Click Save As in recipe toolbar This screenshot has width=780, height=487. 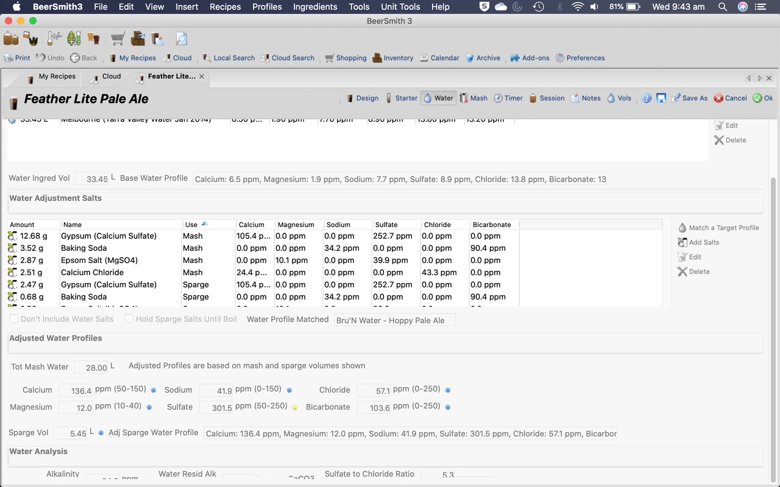point(689,98)
